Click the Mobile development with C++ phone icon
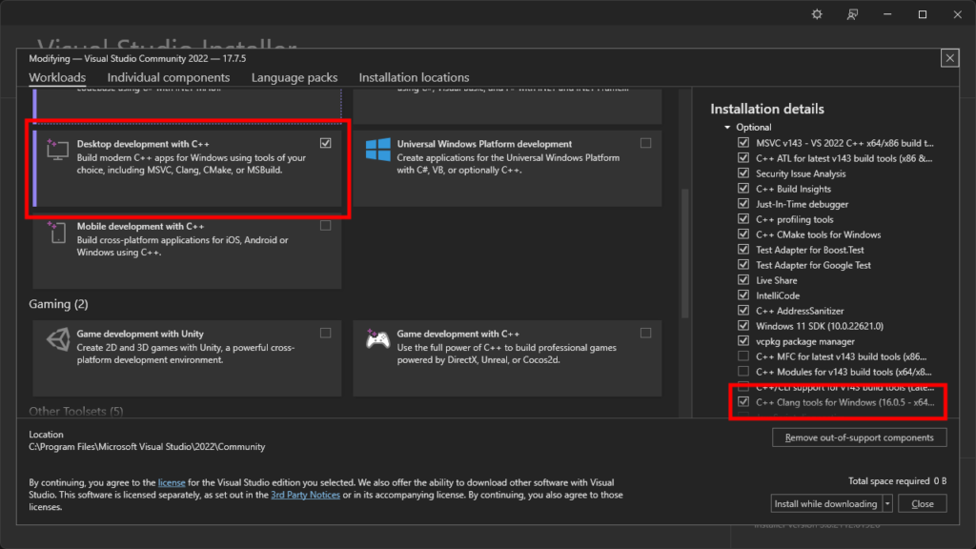This screenshot has height=549, width=976. point(57,233)
